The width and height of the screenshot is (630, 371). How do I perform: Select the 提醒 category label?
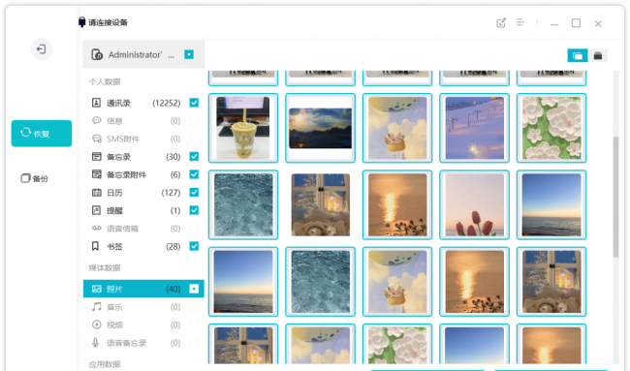click(x=114, y=210)
